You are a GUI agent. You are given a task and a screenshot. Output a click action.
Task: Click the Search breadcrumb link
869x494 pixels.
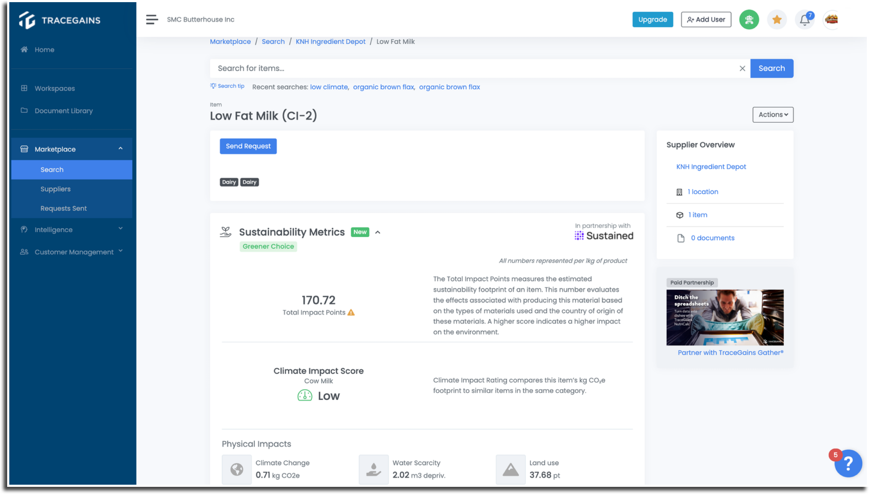click(x=273, y=41)
